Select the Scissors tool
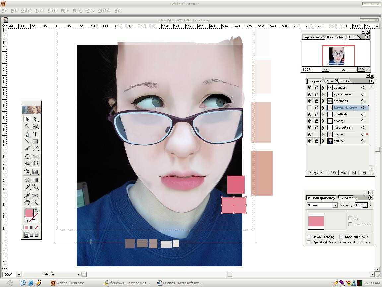Screen dimensions: 382x287 [x=35, y=195]
